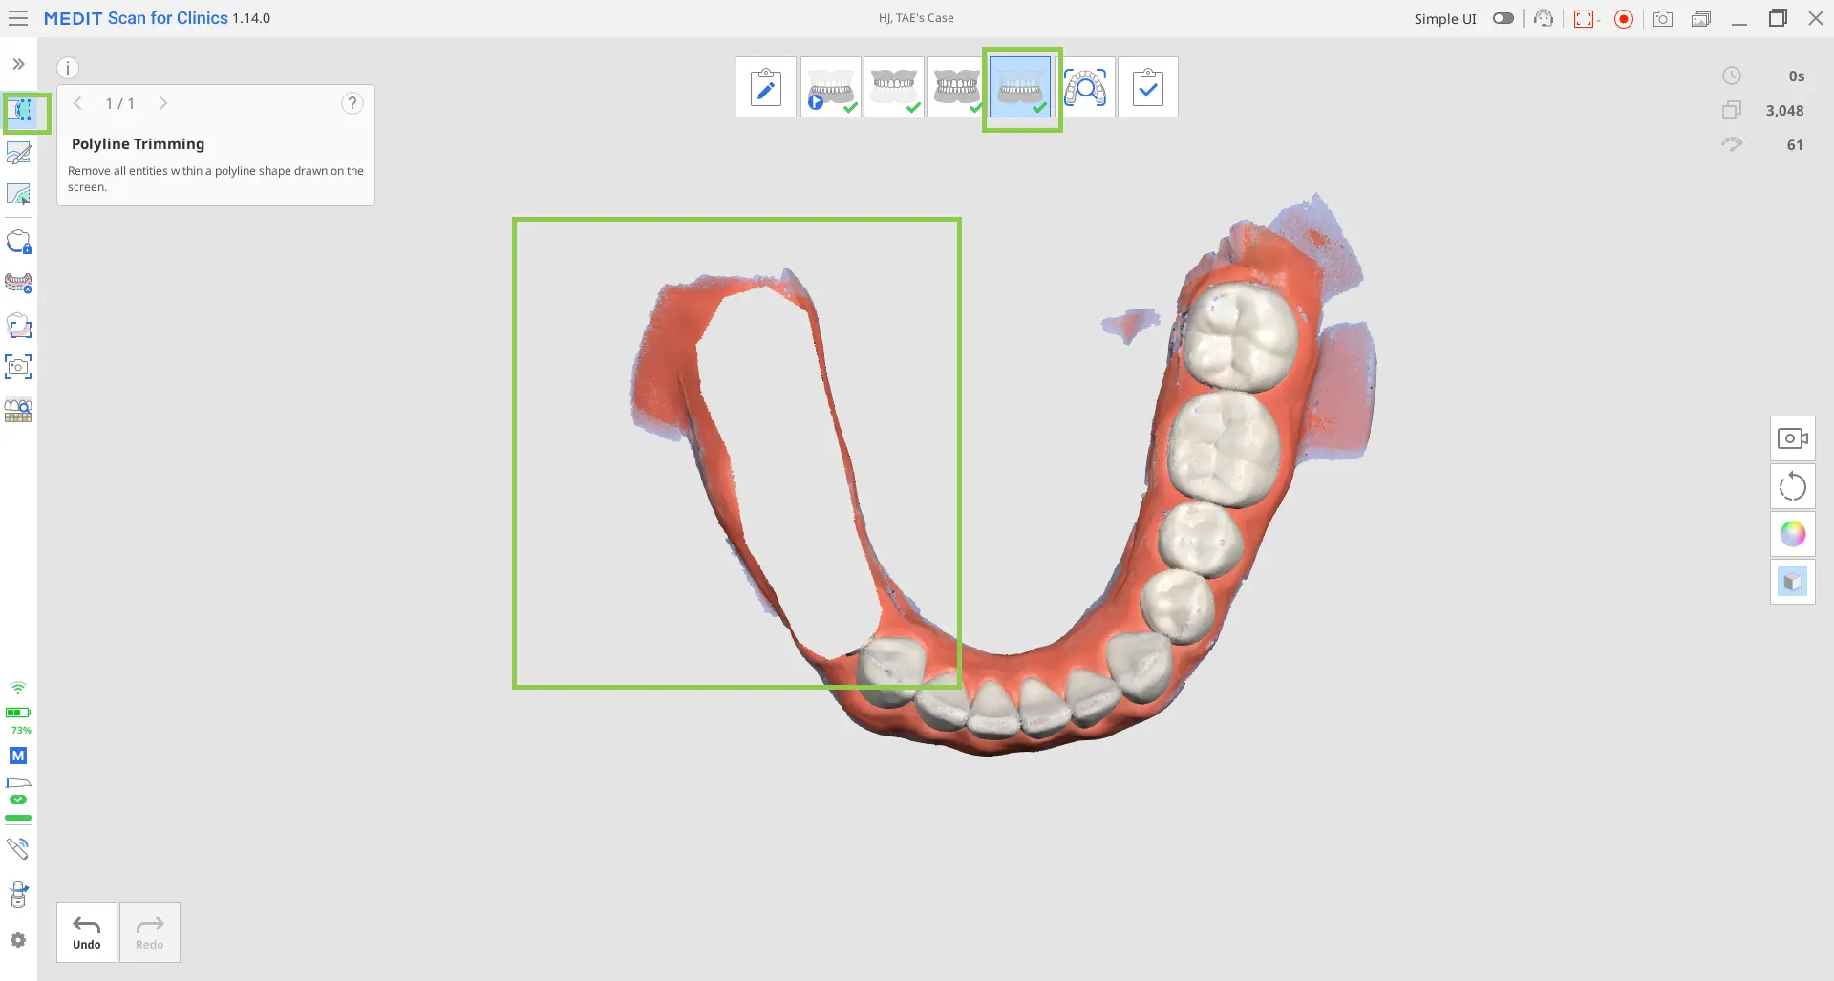
Task: Click the scan time clock icon
Action: pos(1732,75)
